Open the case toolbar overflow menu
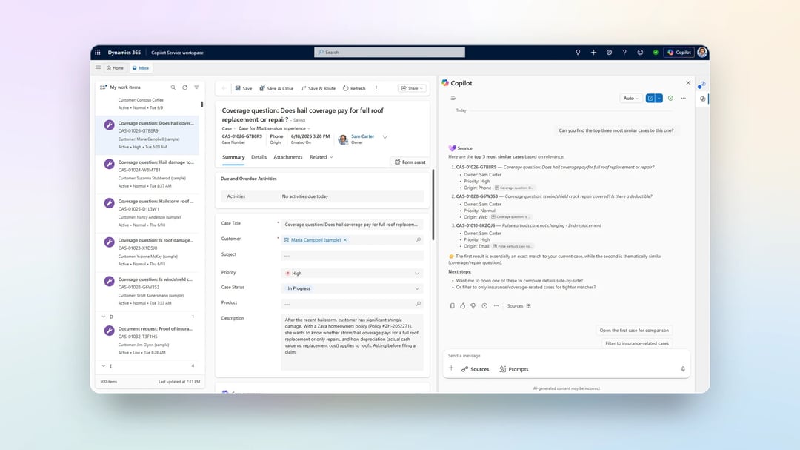This screenshot has width=800, height=450. point(376,88)
